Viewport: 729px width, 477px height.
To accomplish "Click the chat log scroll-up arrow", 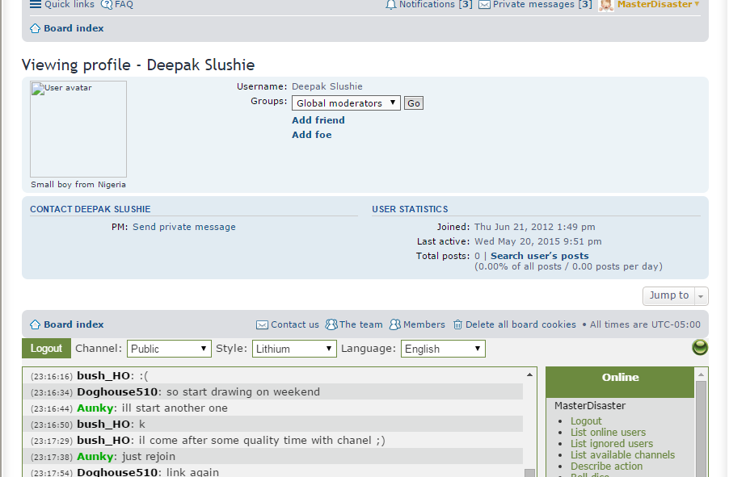I will point(529,374).
